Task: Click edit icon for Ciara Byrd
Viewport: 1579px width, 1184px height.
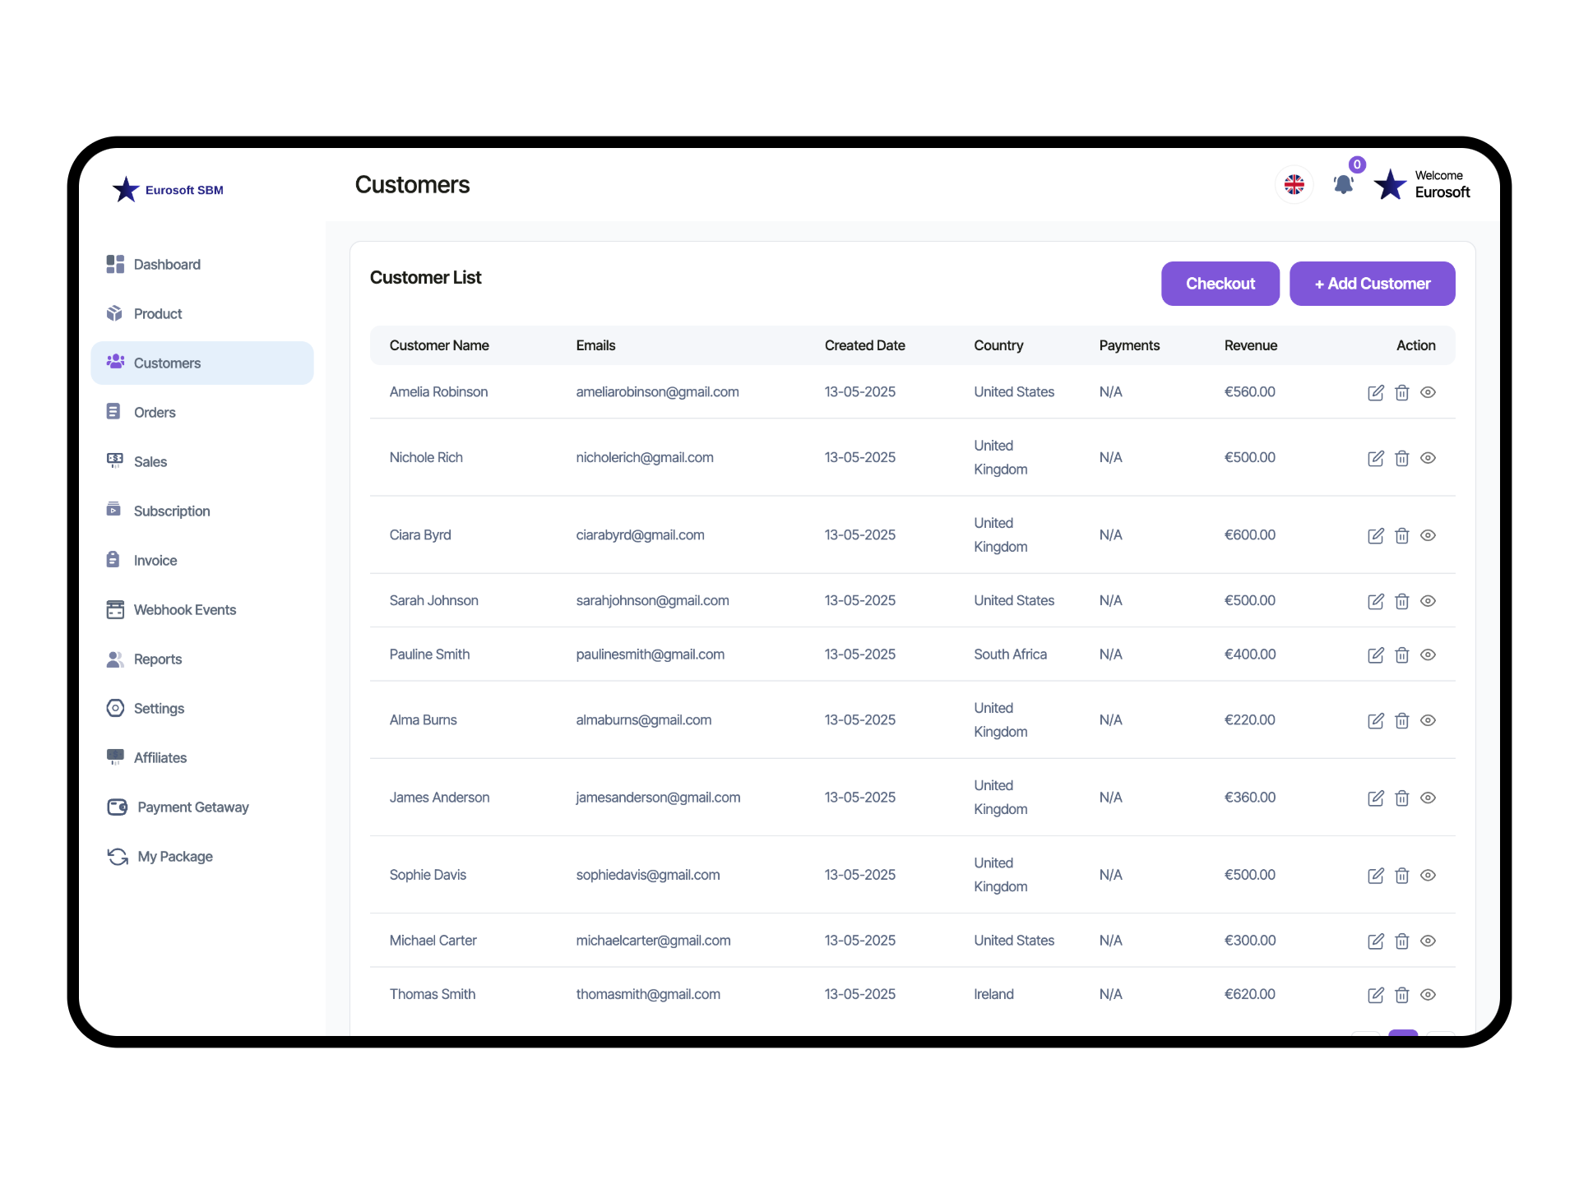Action: [x=1375, y=536]
